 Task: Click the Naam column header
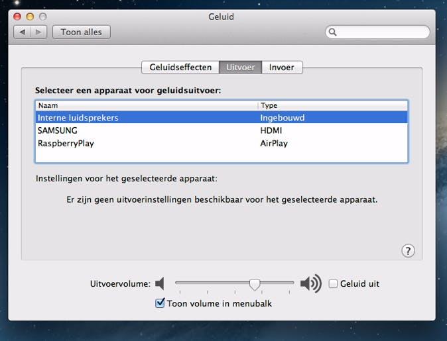click(147, 105)
